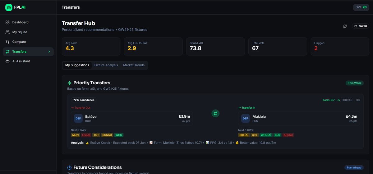Click the £3.9m price of Estève
This screenshot has height=174, width=373.
(184, 116)
